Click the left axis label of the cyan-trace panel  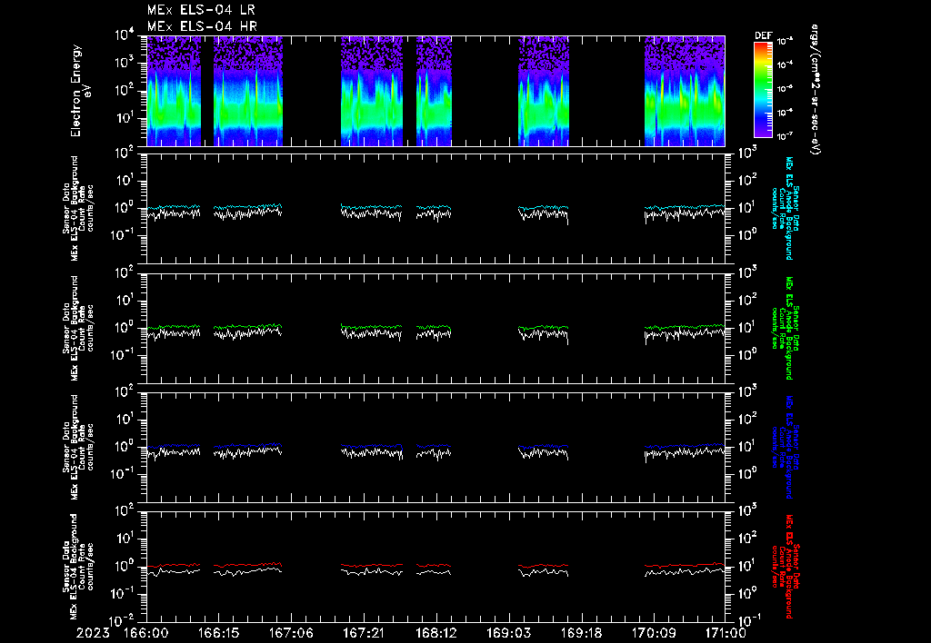pyautogui.click(x=78, y=208)
